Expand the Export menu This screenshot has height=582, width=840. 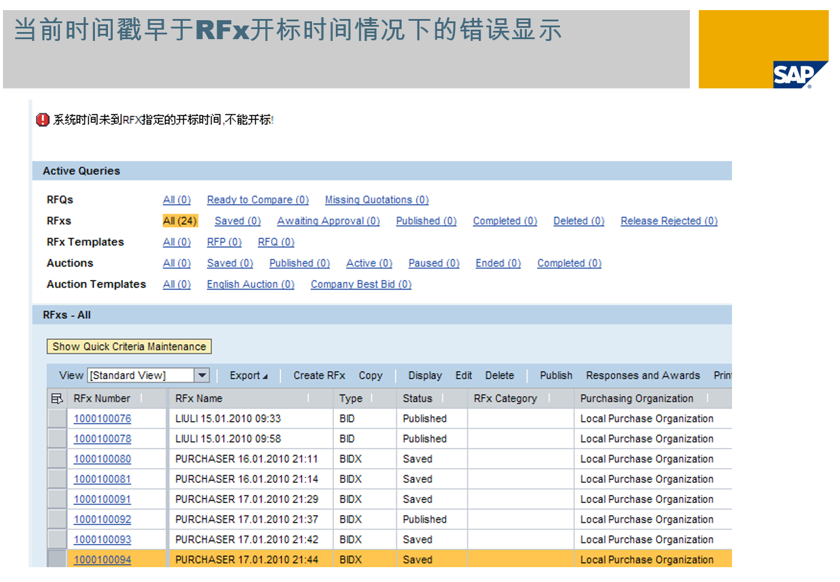pyautogui.click(x=249, y=376)
